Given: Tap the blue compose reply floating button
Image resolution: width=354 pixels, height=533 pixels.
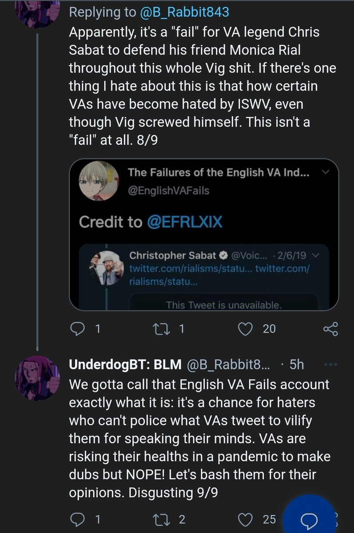Looking at the screenshot, I should 309,515.
